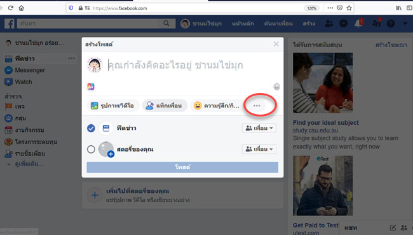Open the Find your ideal subject ad link
Image resolution: width=413 pixels, height=235 pixels.
(325, 122)
